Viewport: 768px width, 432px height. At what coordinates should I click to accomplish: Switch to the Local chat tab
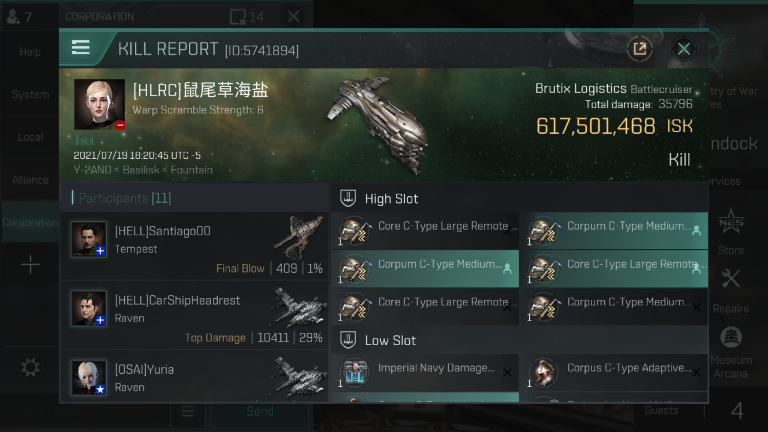coord(30,137)
